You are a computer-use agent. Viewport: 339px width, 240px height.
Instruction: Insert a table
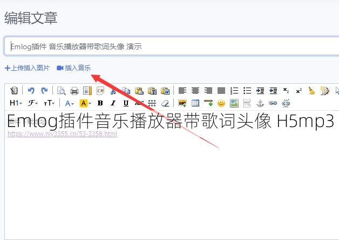point(195,103)
